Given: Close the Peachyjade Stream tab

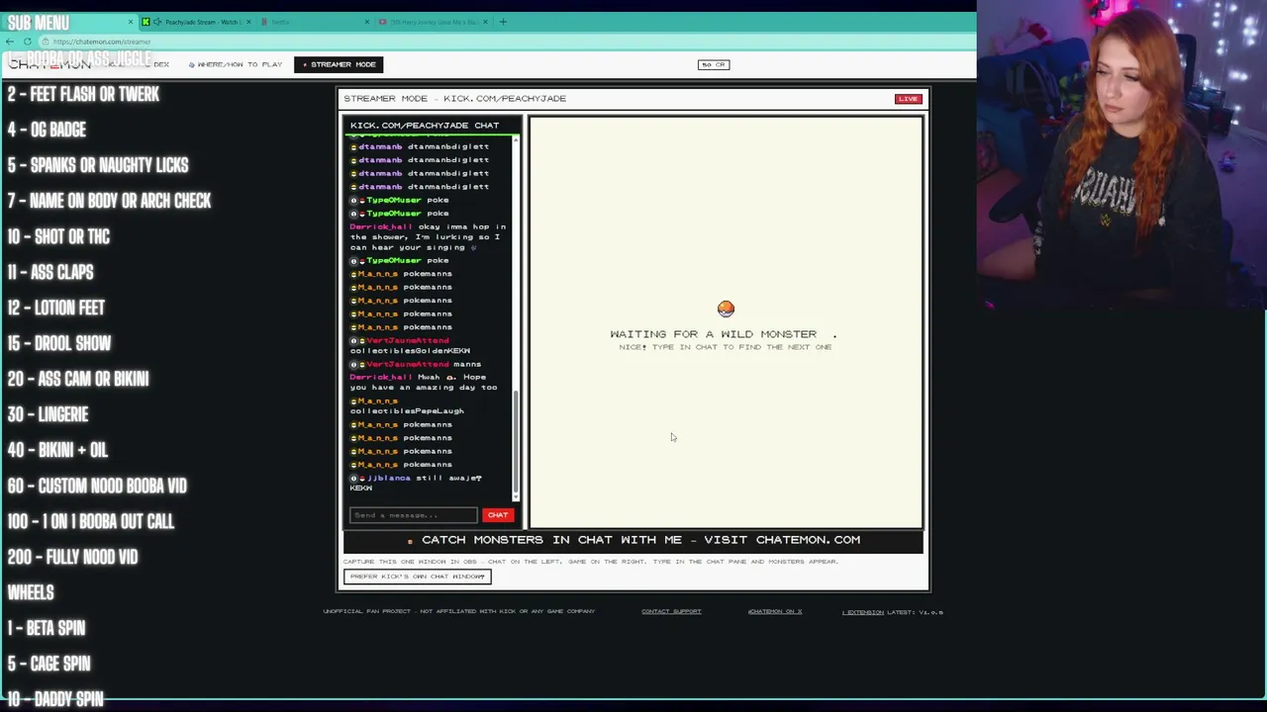Looking at the screenshot, I should 248,22.
